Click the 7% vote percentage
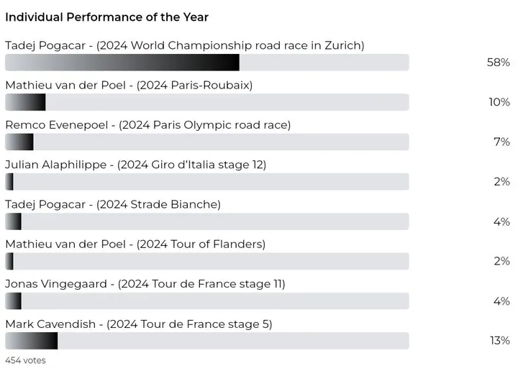 (501, 142)
